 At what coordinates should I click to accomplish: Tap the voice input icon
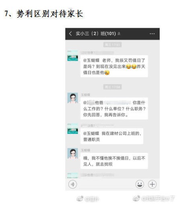(x=72, y=184)
